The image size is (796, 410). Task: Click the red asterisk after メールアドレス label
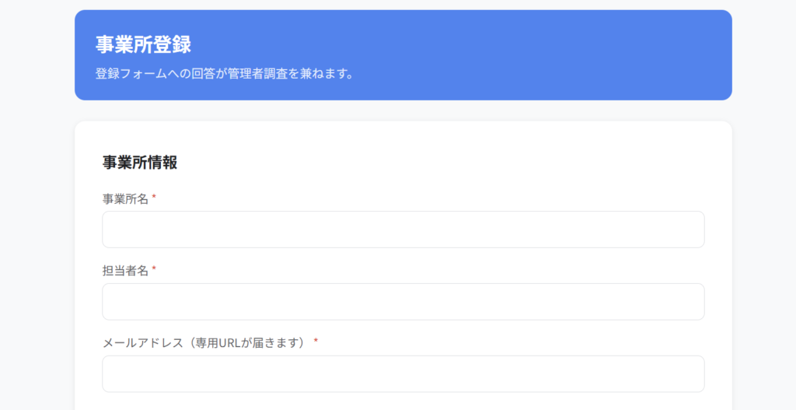pyautogui.click(x=316, y=342)
